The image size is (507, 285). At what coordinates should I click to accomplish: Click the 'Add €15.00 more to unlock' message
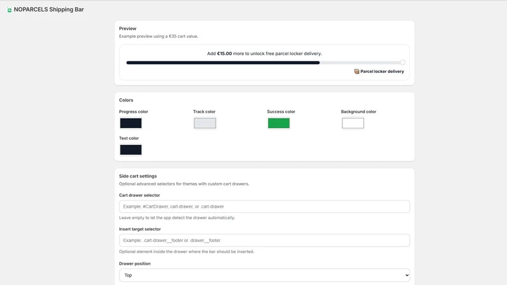(264, 54)
